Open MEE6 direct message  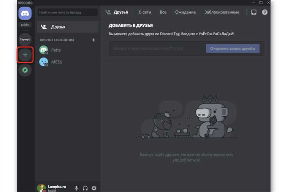click(x=68, y=62)
